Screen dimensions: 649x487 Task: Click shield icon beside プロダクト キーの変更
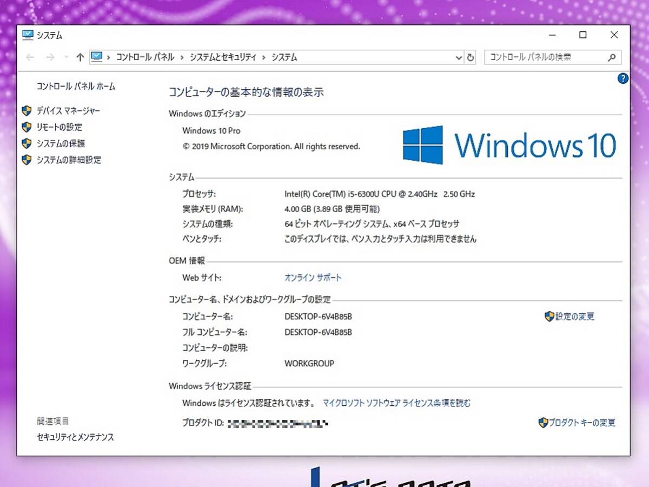544,423
